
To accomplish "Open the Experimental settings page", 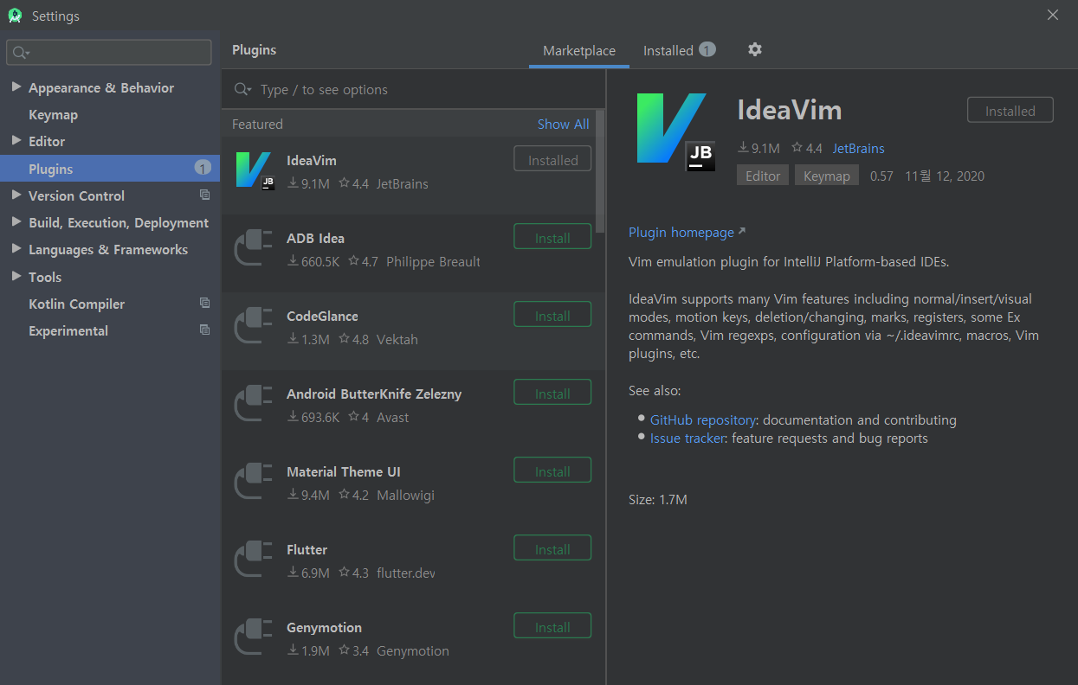I will click(x=68, y=330).
